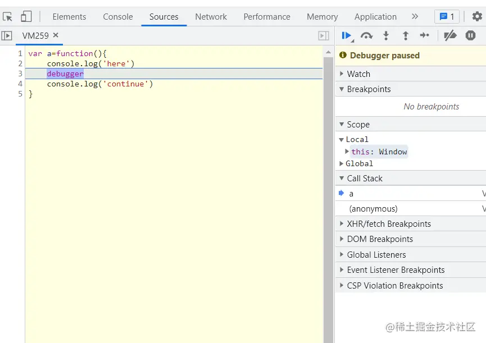The height and width of the screenshot is (343, 486).
Task: Toggle deactivate breakpoints icon
Action: click(x=450, y=36)
